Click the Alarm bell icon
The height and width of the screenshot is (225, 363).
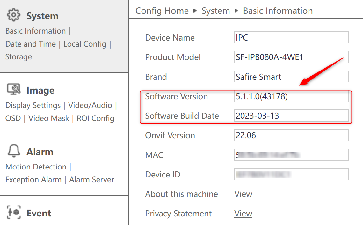[13, 151]
